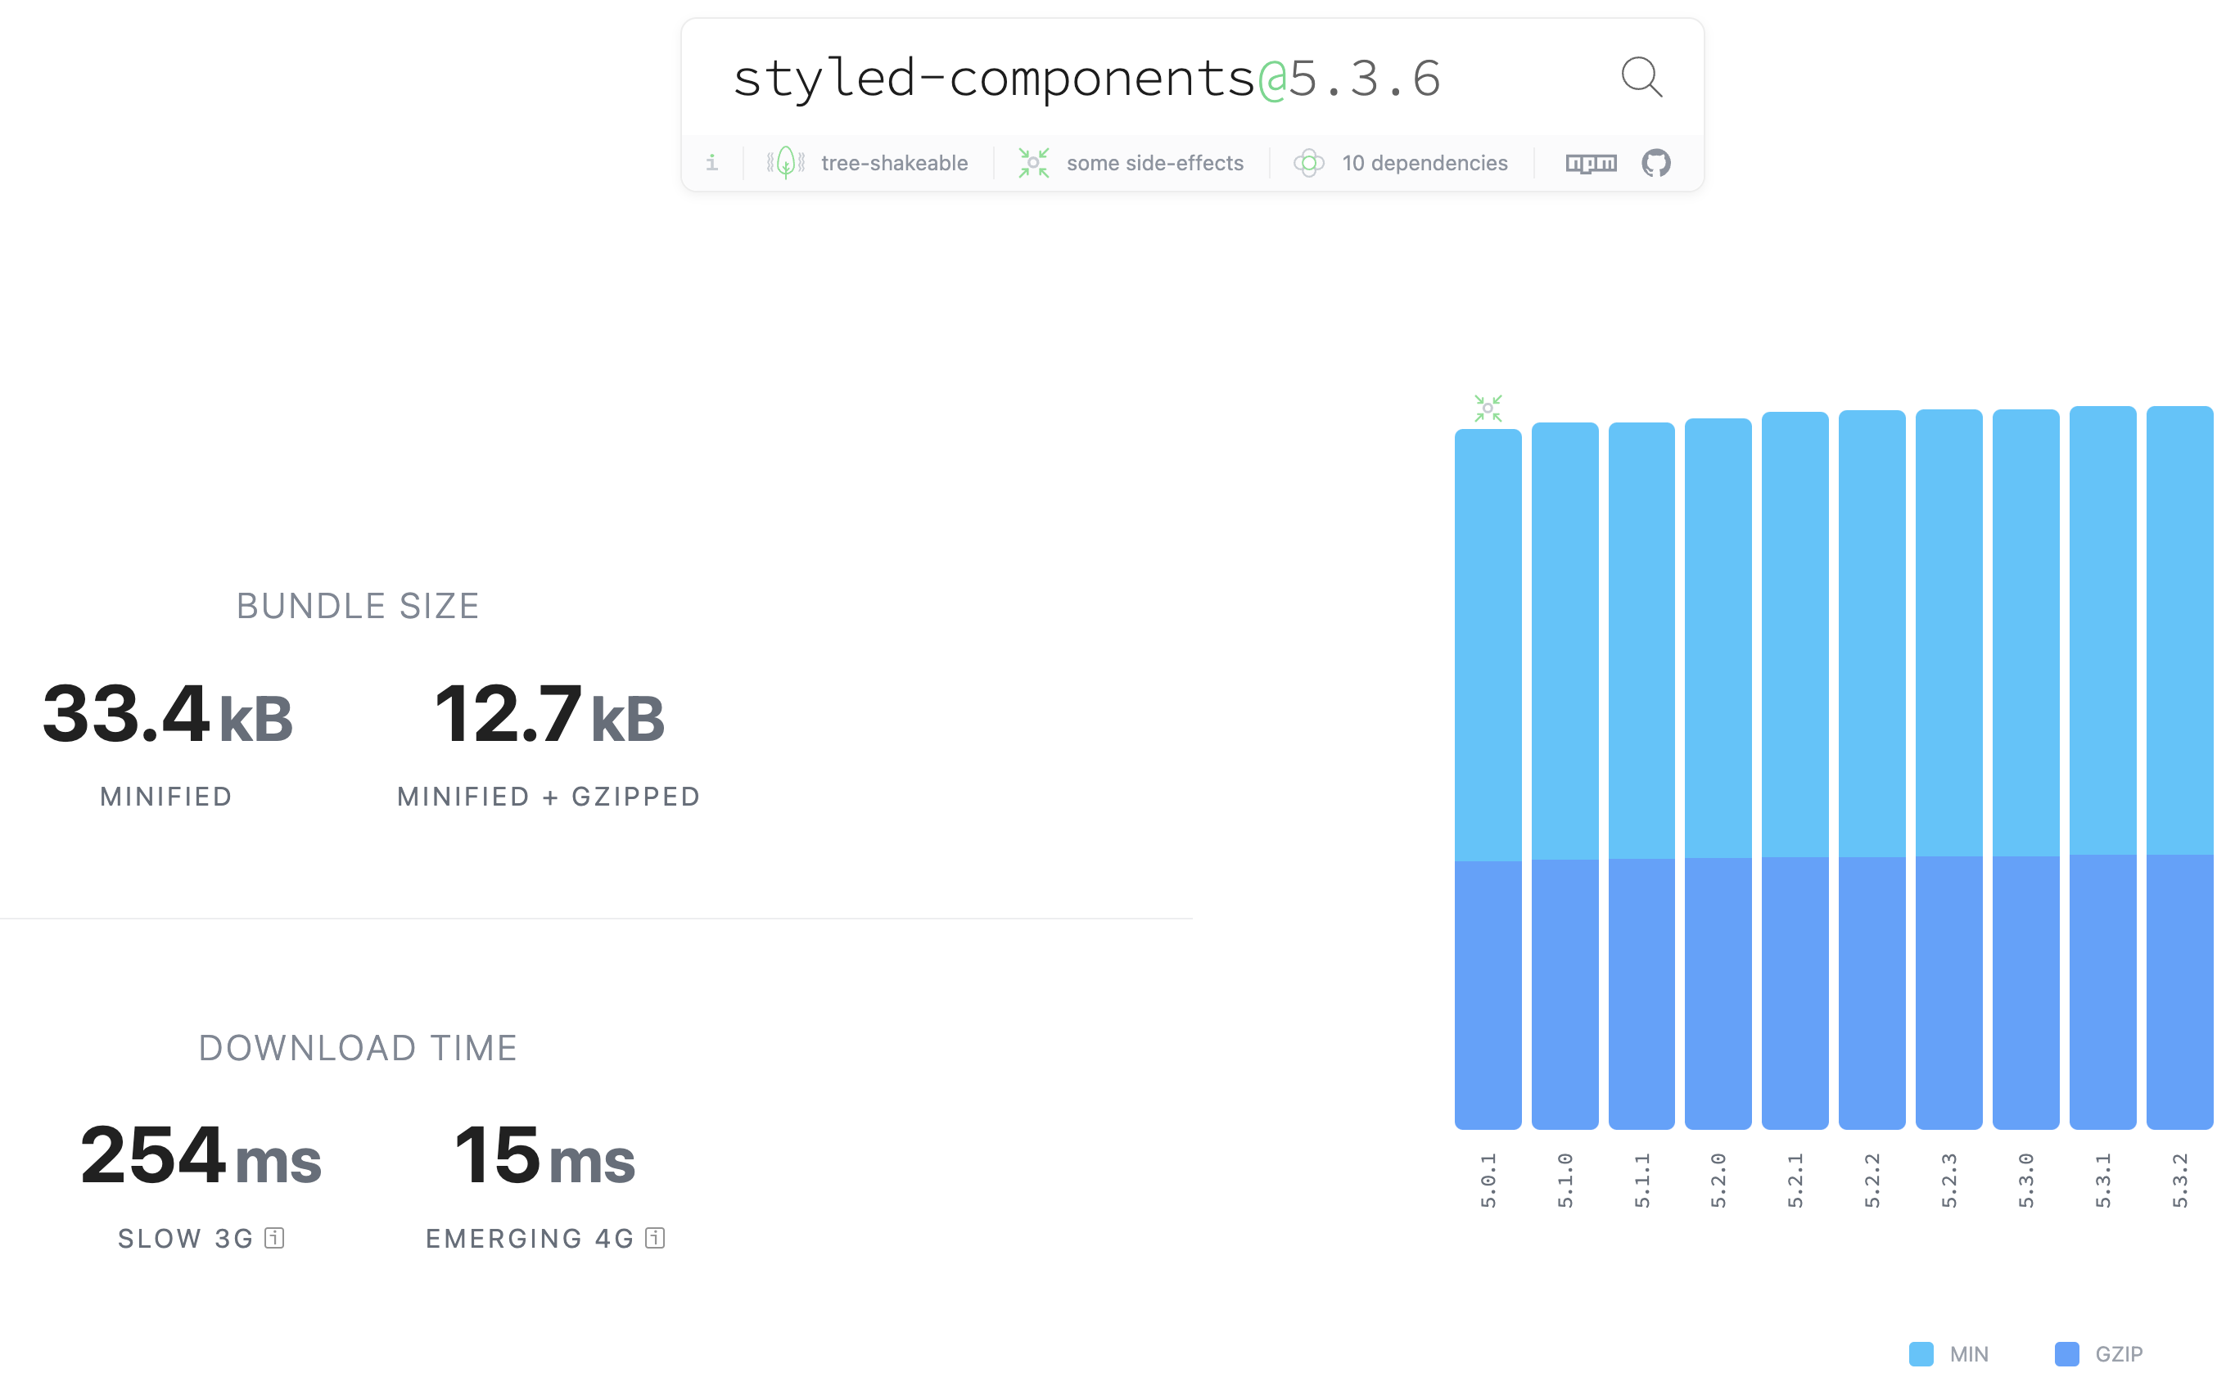The image size is (2217, 1382).
Task: Click the GZIP legend color swatch
Action: click(2066, 1353)
